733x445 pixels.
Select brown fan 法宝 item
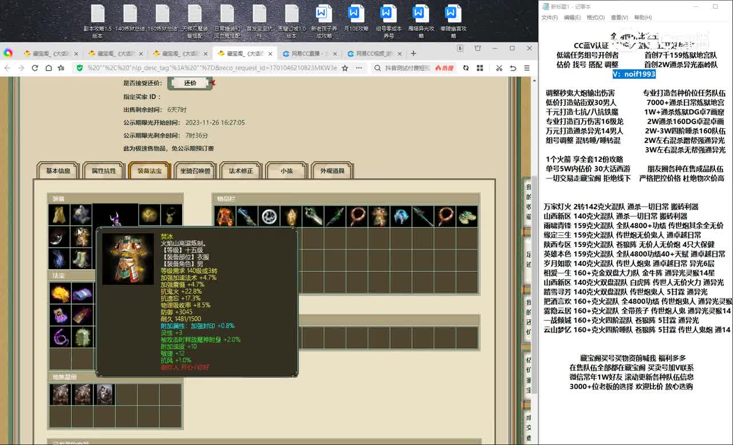point(81,315)
